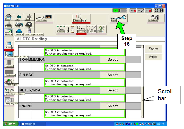This screenshot has height=129, width=184.
Task: Click the LAN connection status indicator
Action: coord(133,11)
